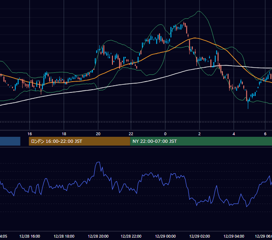
Task: Click the oscillator peak near 20:00
Action: click(x=98, y=162)
